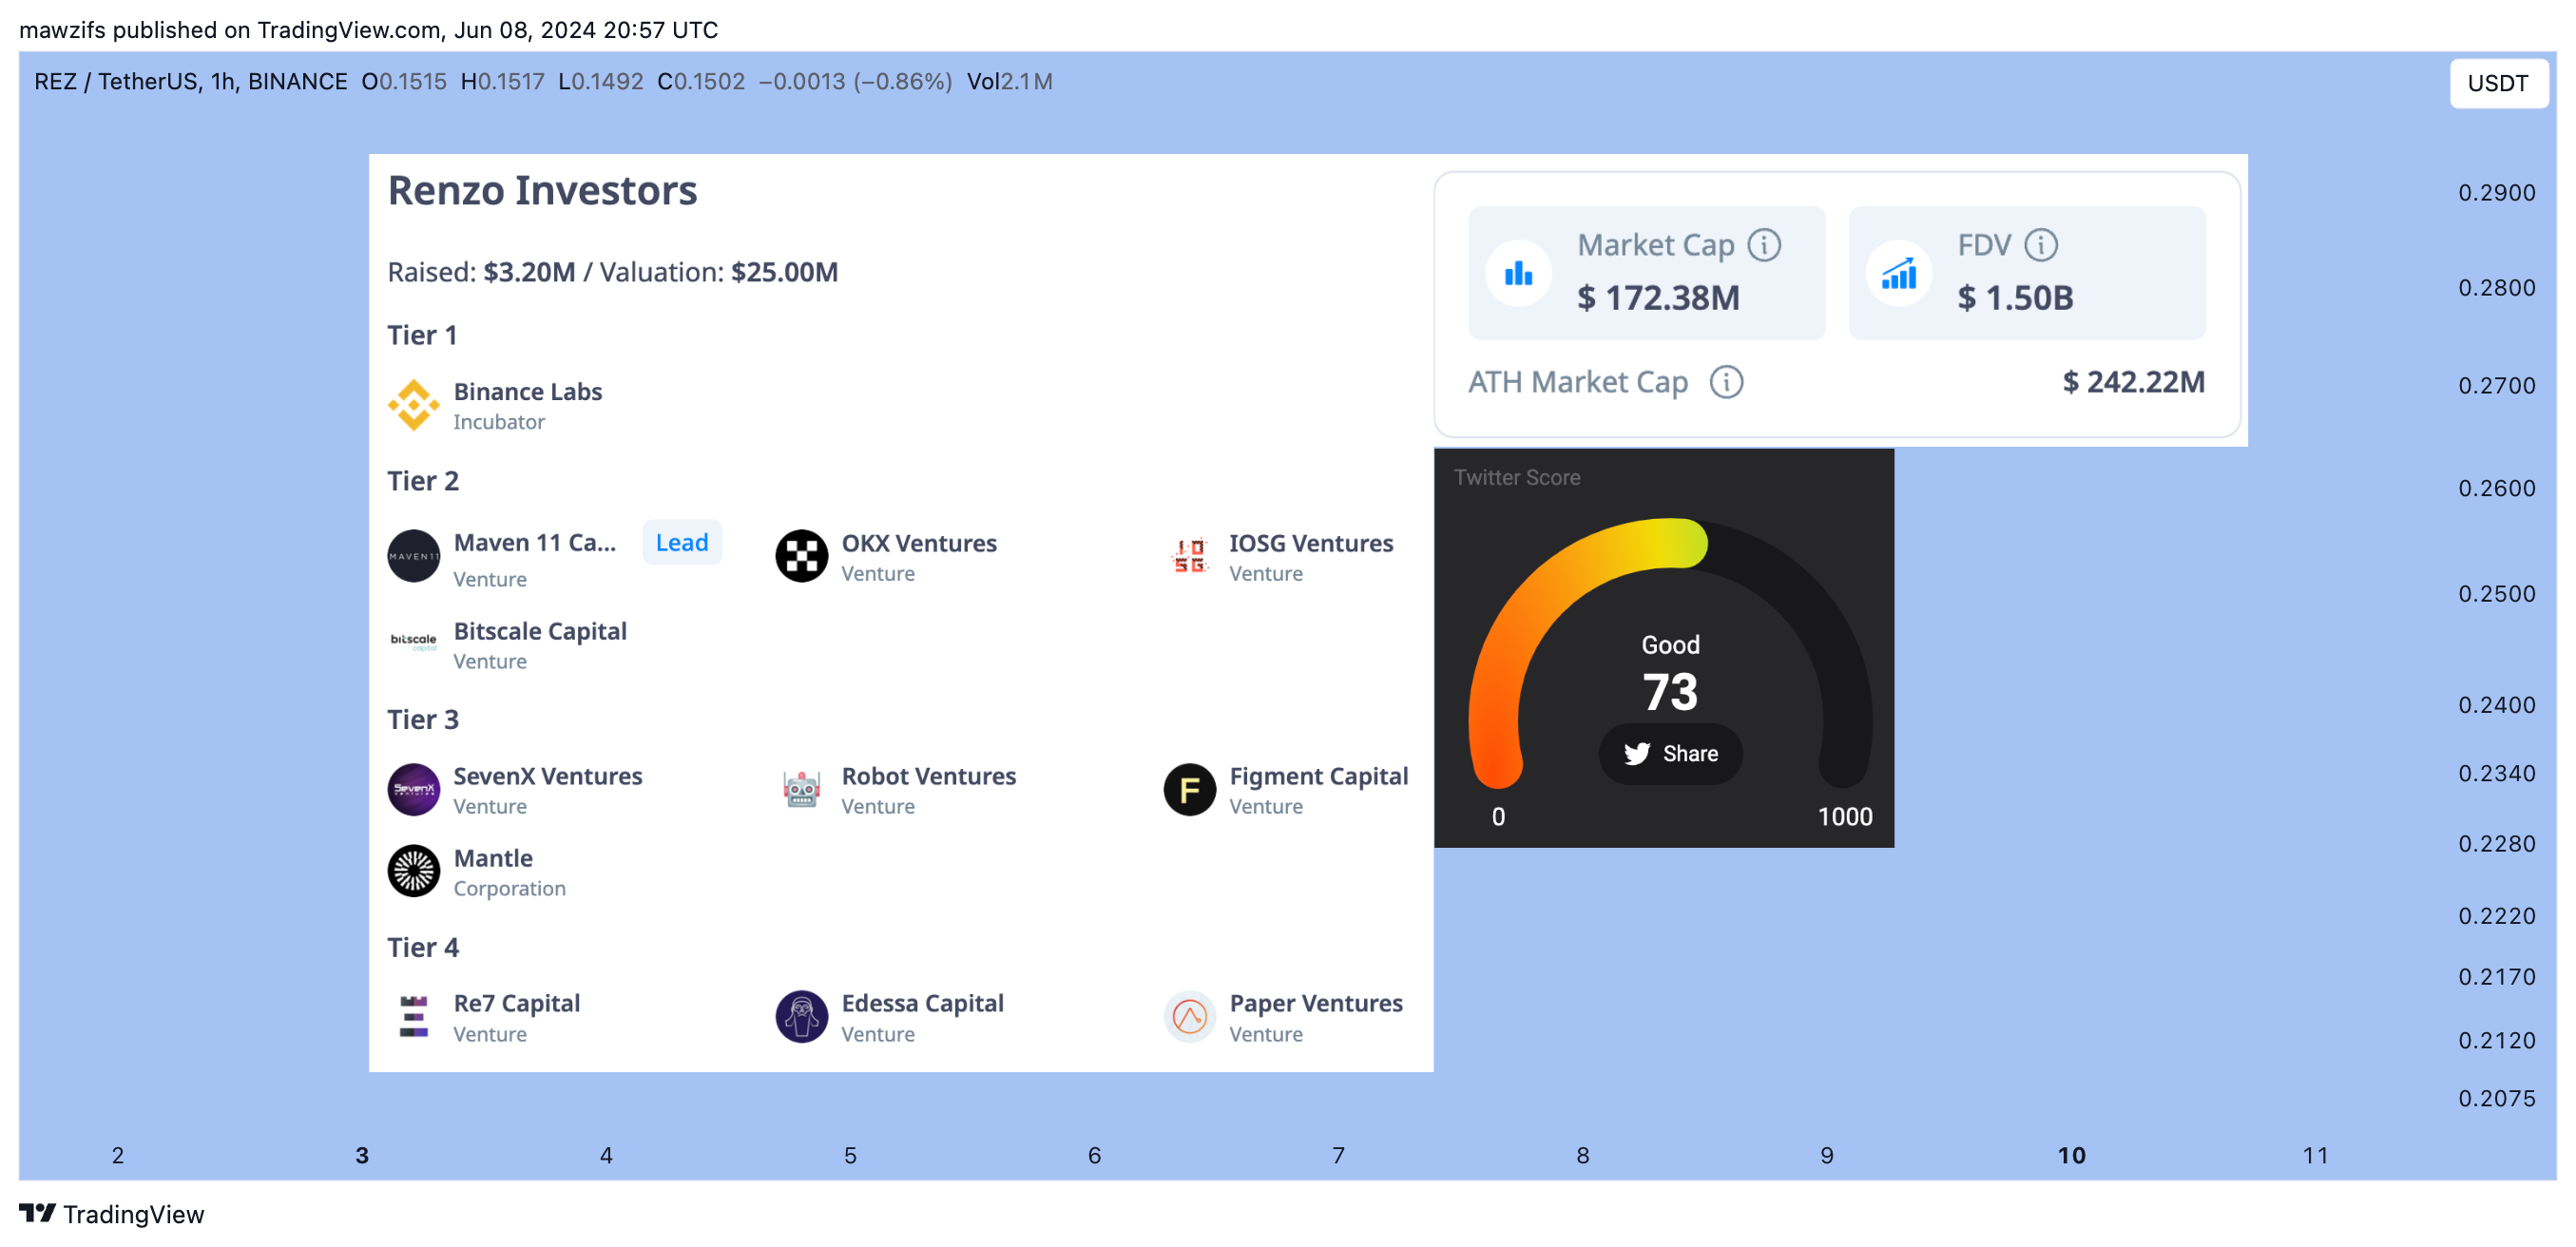Click the Twitter bird icon on Share
The height and width of the screenshot is (1247, 2576).
[1636, 754]
